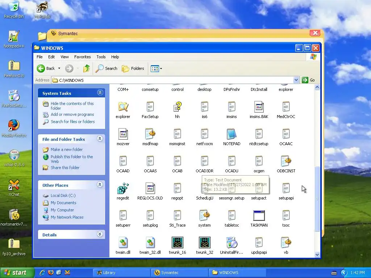Screen dimensions: 371x278
Task: Select the explorer file icon
Action: click(123, 107)
